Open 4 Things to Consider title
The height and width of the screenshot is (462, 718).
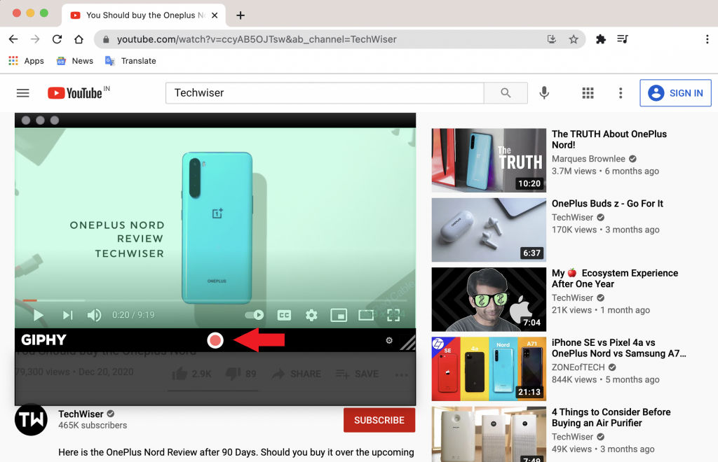[x=611, y=417]
